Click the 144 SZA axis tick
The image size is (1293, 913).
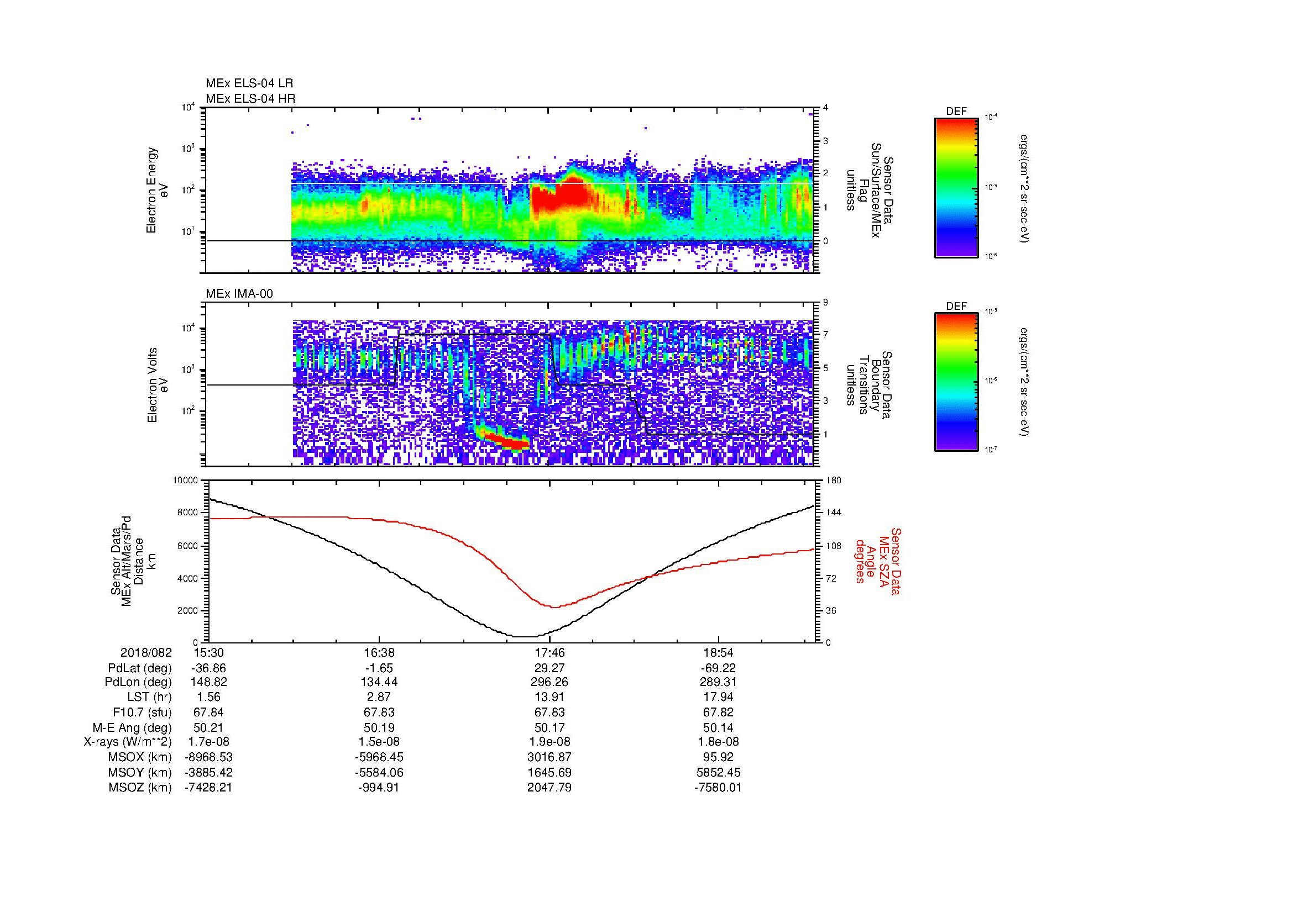coord(834,513)
